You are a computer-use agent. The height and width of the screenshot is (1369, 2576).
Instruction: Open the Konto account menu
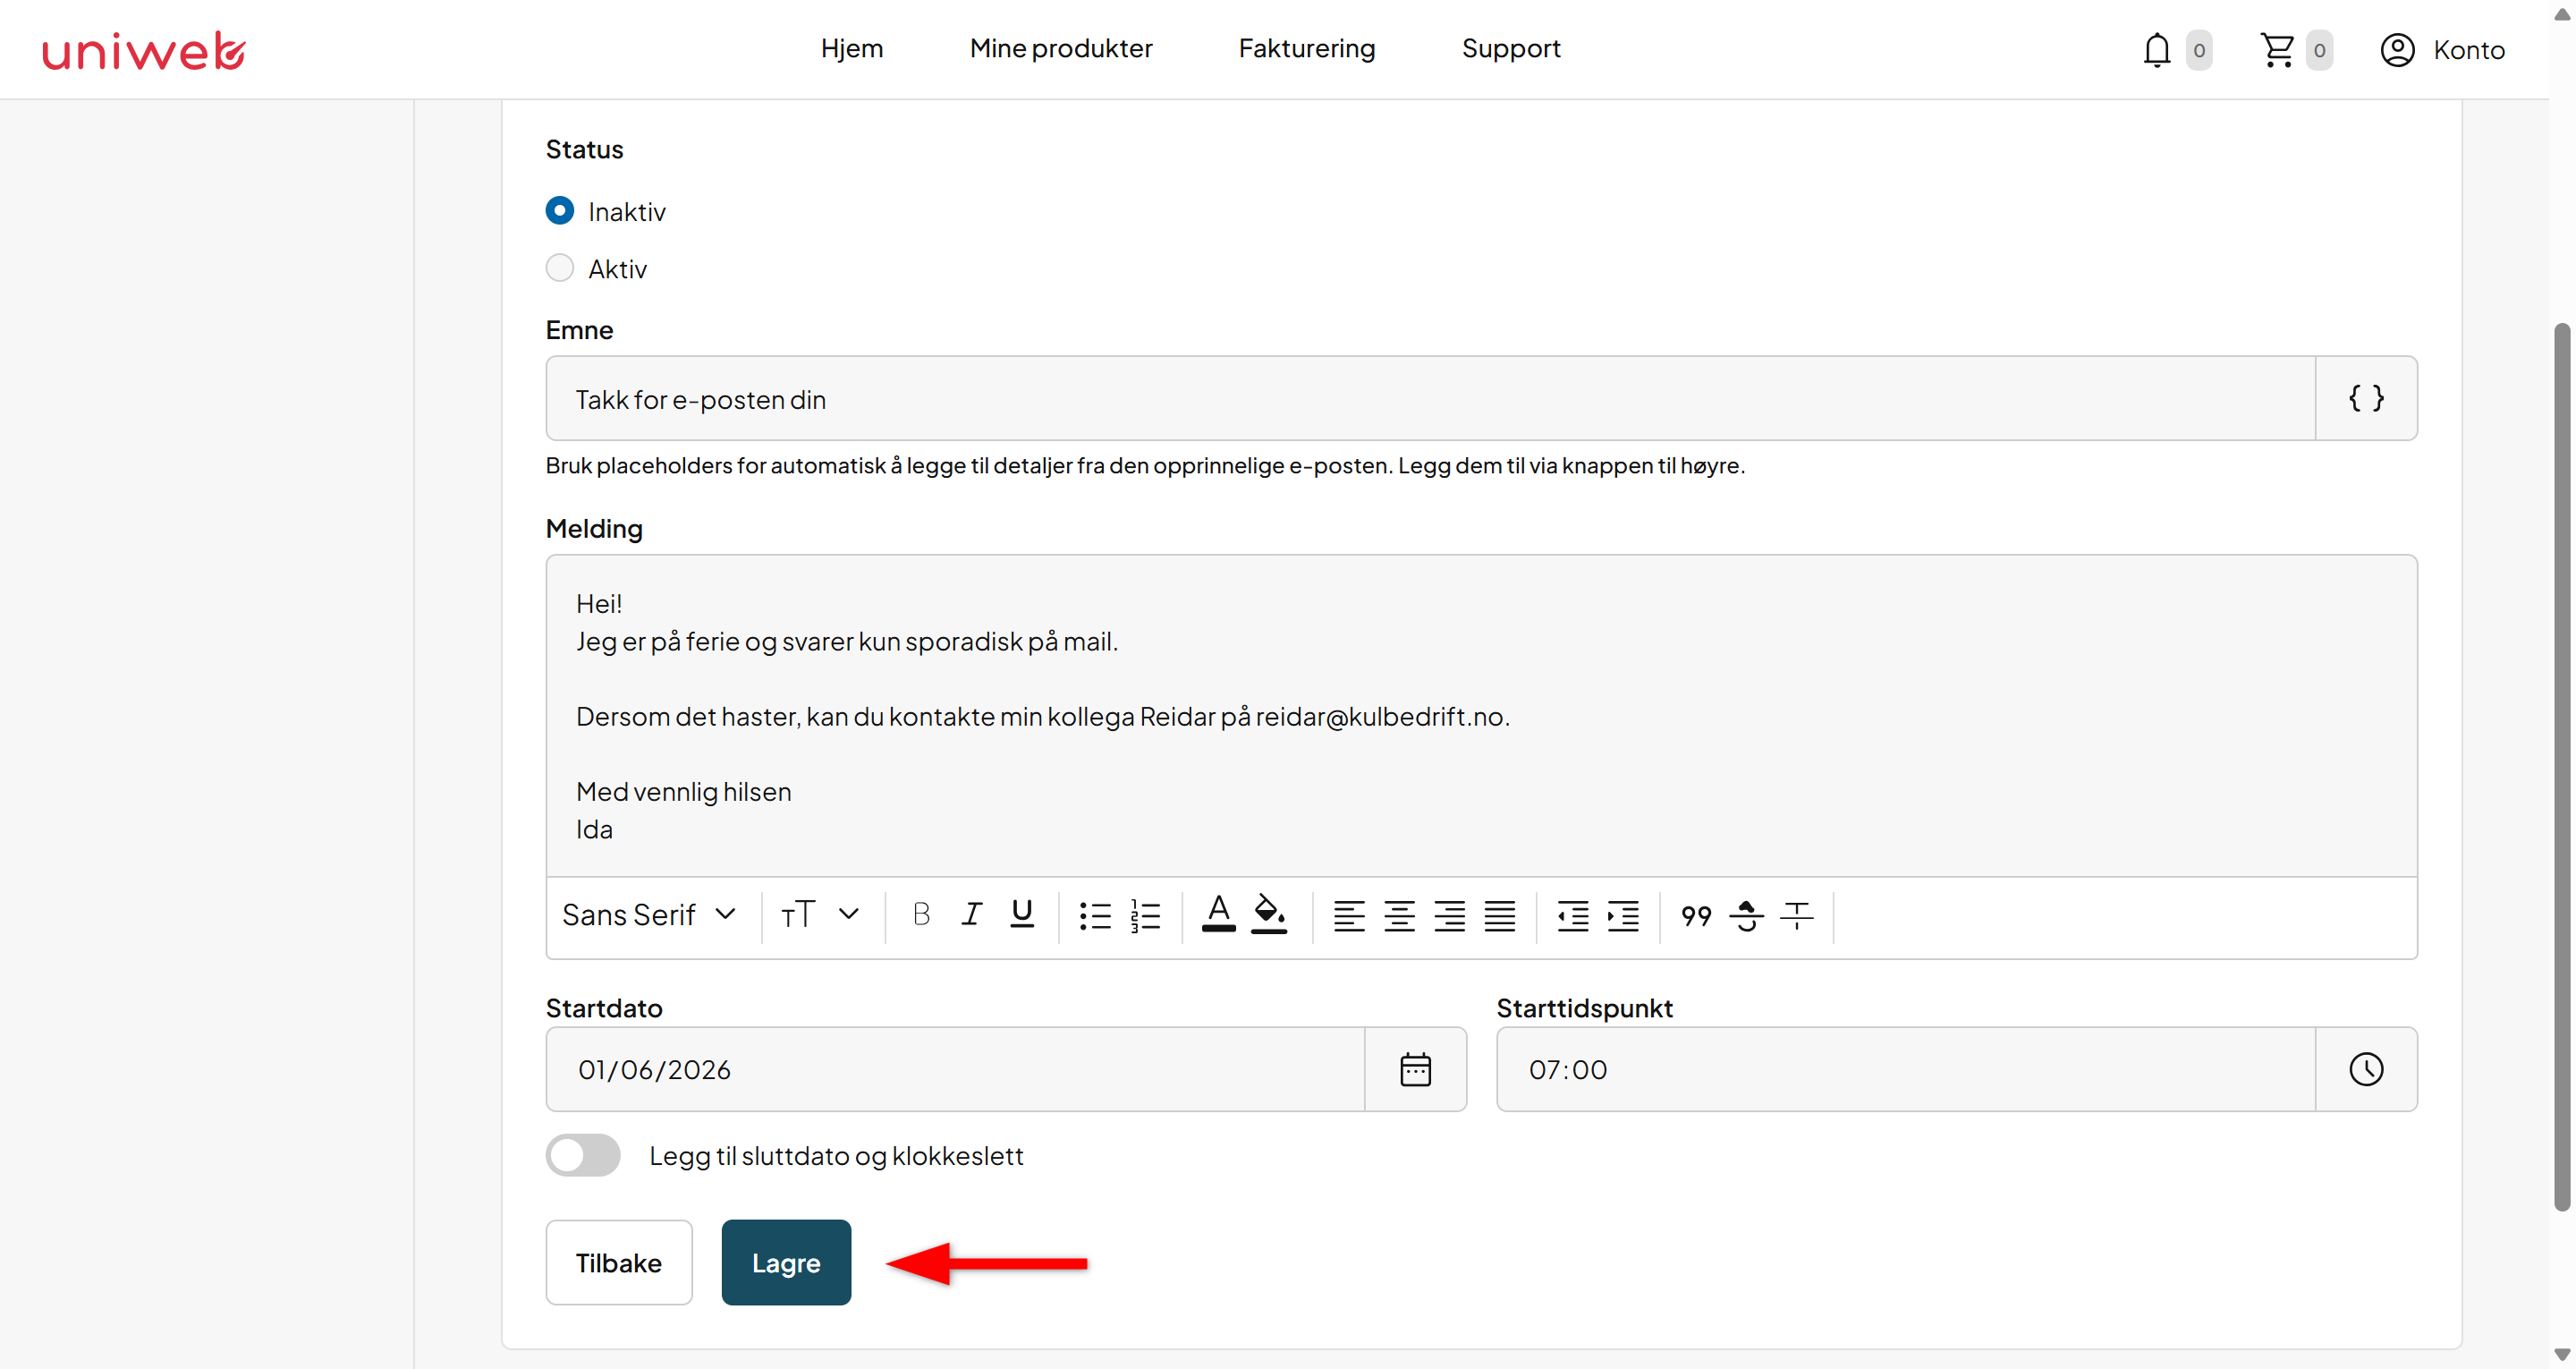[2442, 49]
